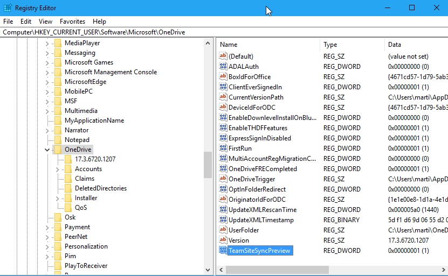Click the registry path address bar

[224, 32]
